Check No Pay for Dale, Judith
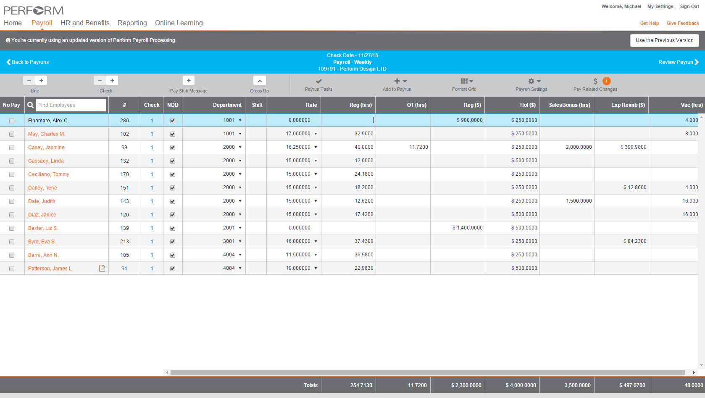The height and width of the screenshot is (398, 705). (x=12, y=201)
